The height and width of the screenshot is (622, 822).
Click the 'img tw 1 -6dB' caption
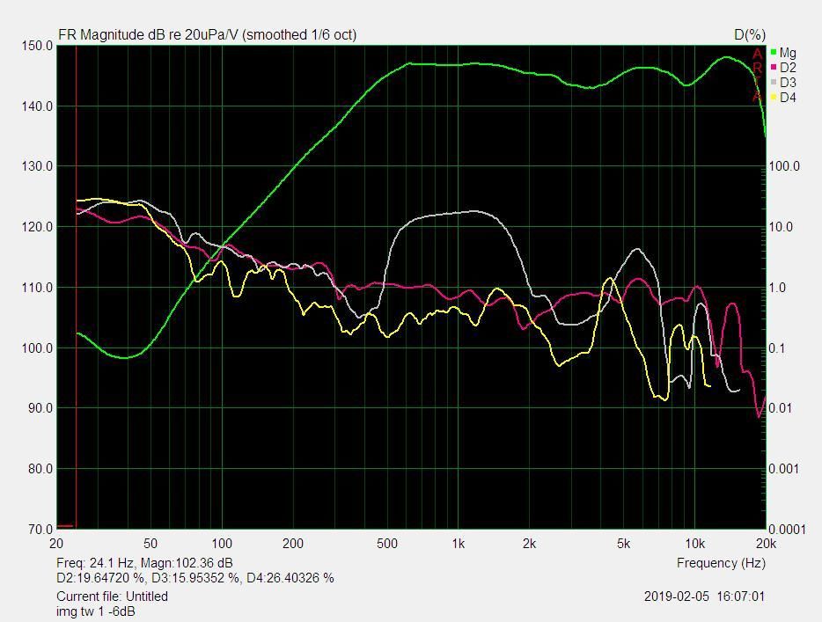[95, 611]
